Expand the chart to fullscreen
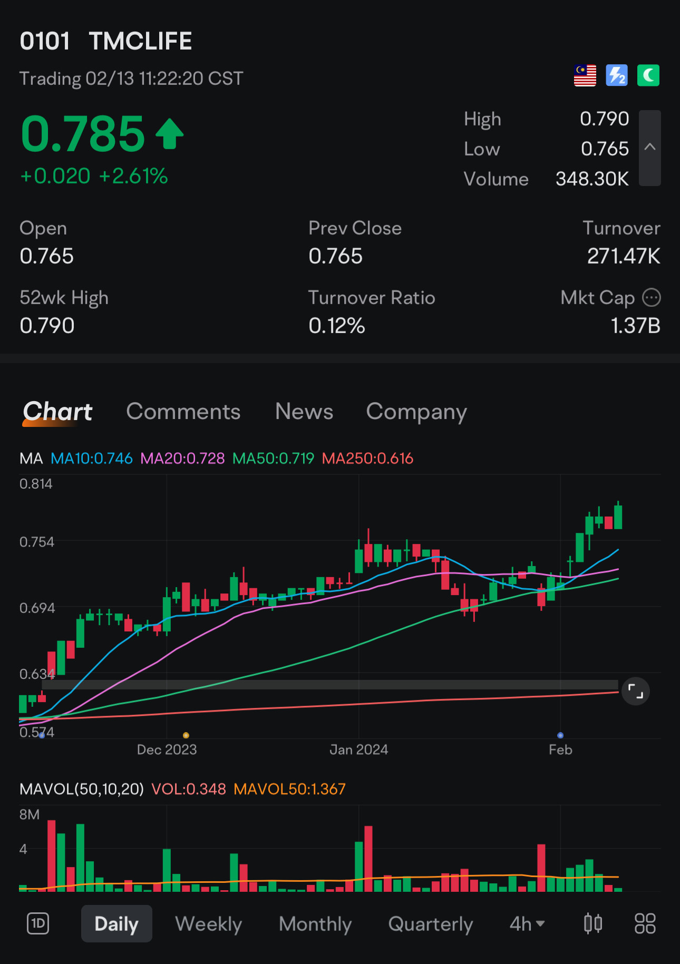 (x=636, y=691)
